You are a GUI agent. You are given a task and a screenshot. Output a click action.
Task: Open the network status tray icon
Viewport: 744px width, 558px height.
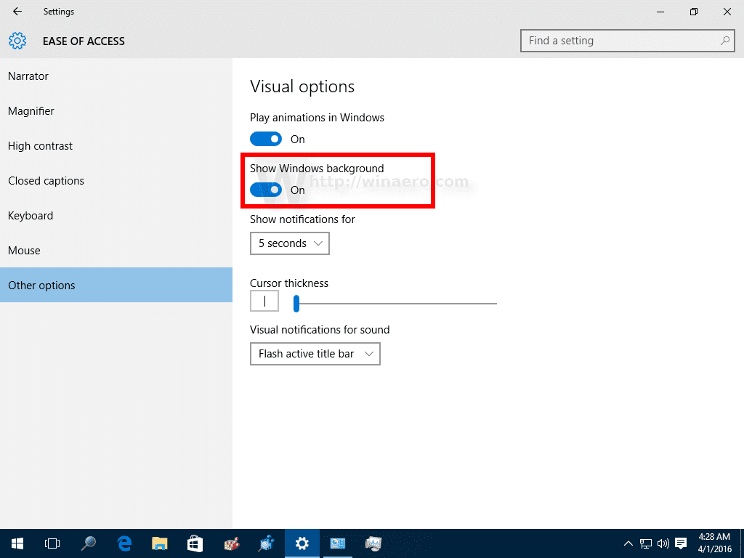[x=645, y=543]
